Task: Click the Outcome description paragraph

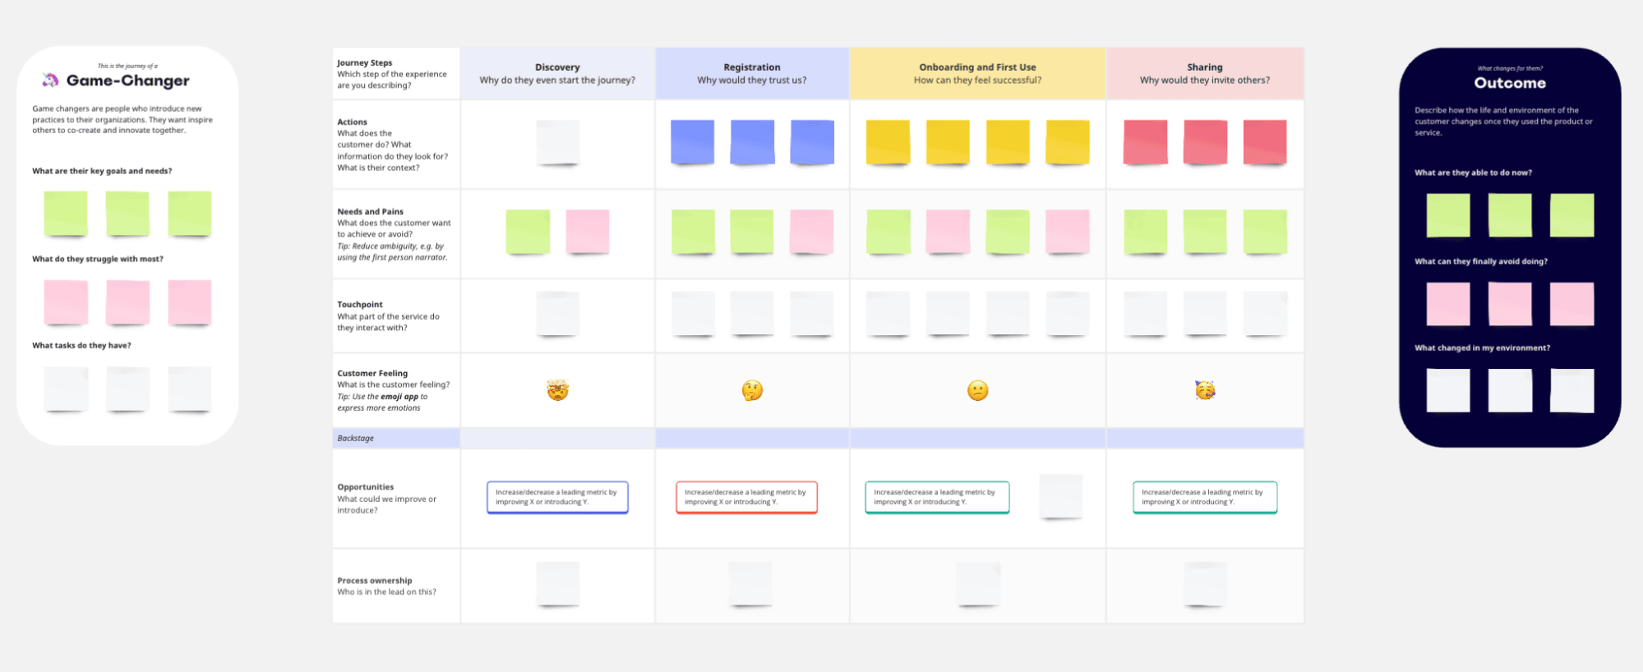Action: click(x=1503, y=121)
